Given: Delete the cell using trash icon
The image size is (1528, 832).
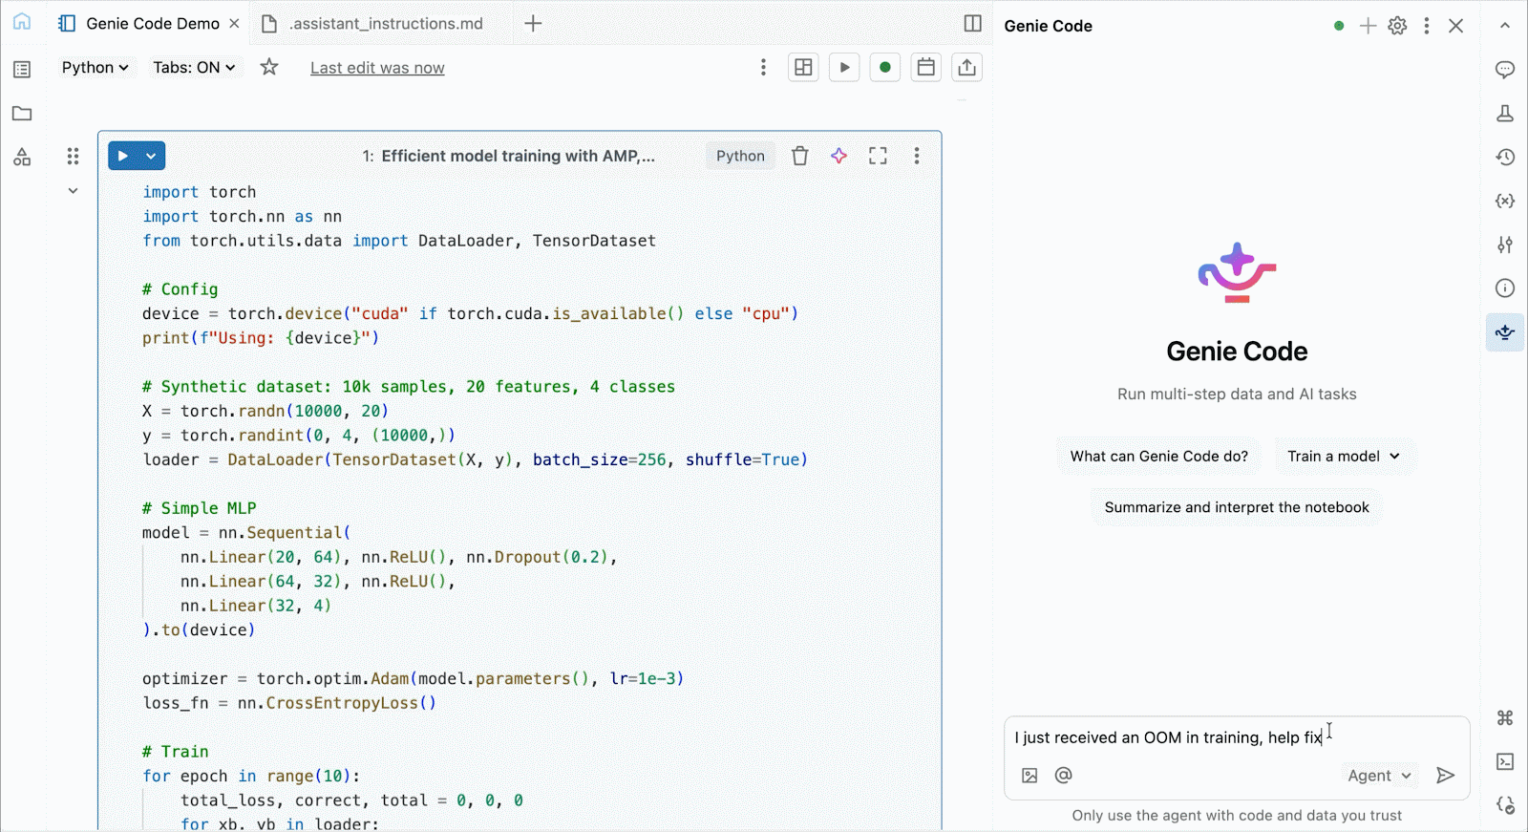Looking at the screenshot, I should (x=800, y=156).
